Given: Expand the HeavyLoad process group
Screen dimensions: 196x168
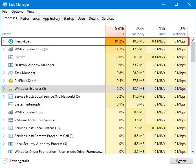Looking at the screenshot, I should point(4,41).
